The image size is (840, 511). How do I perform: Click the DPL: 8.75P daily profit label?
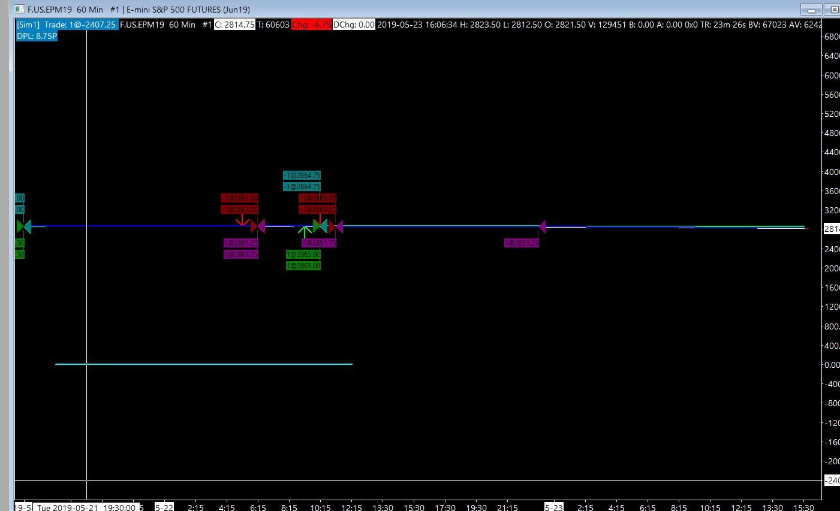(x=37, y=36)
